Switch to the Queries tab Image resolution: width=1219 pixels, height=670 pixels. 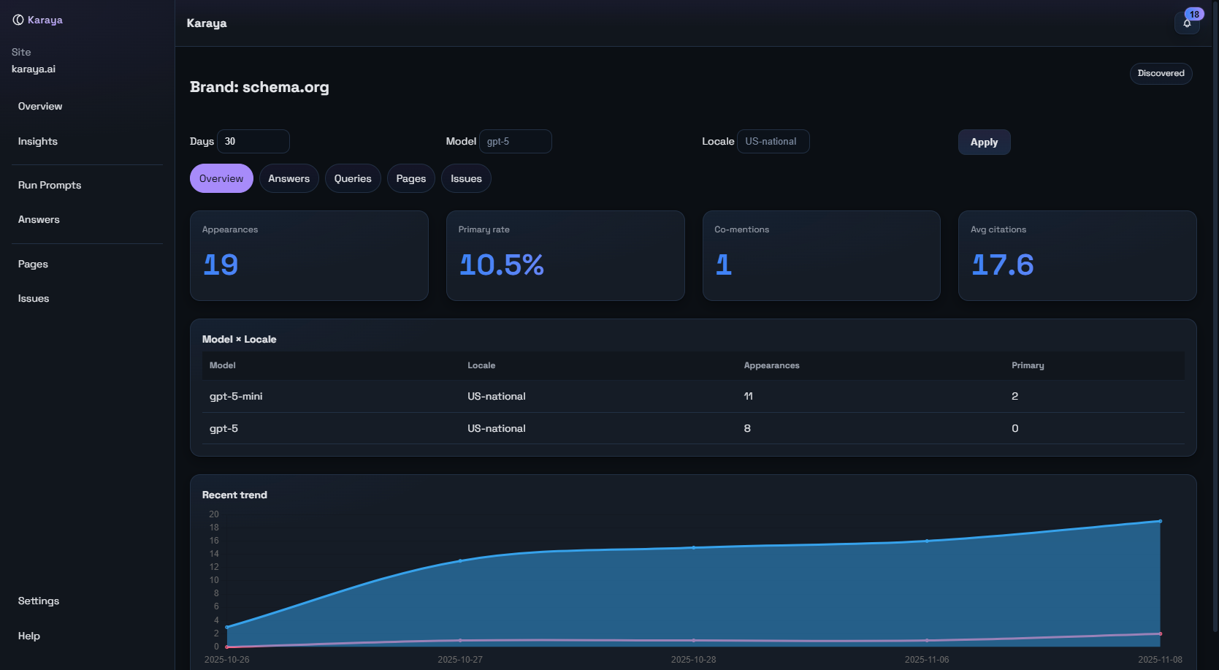(x=353, y=178)
